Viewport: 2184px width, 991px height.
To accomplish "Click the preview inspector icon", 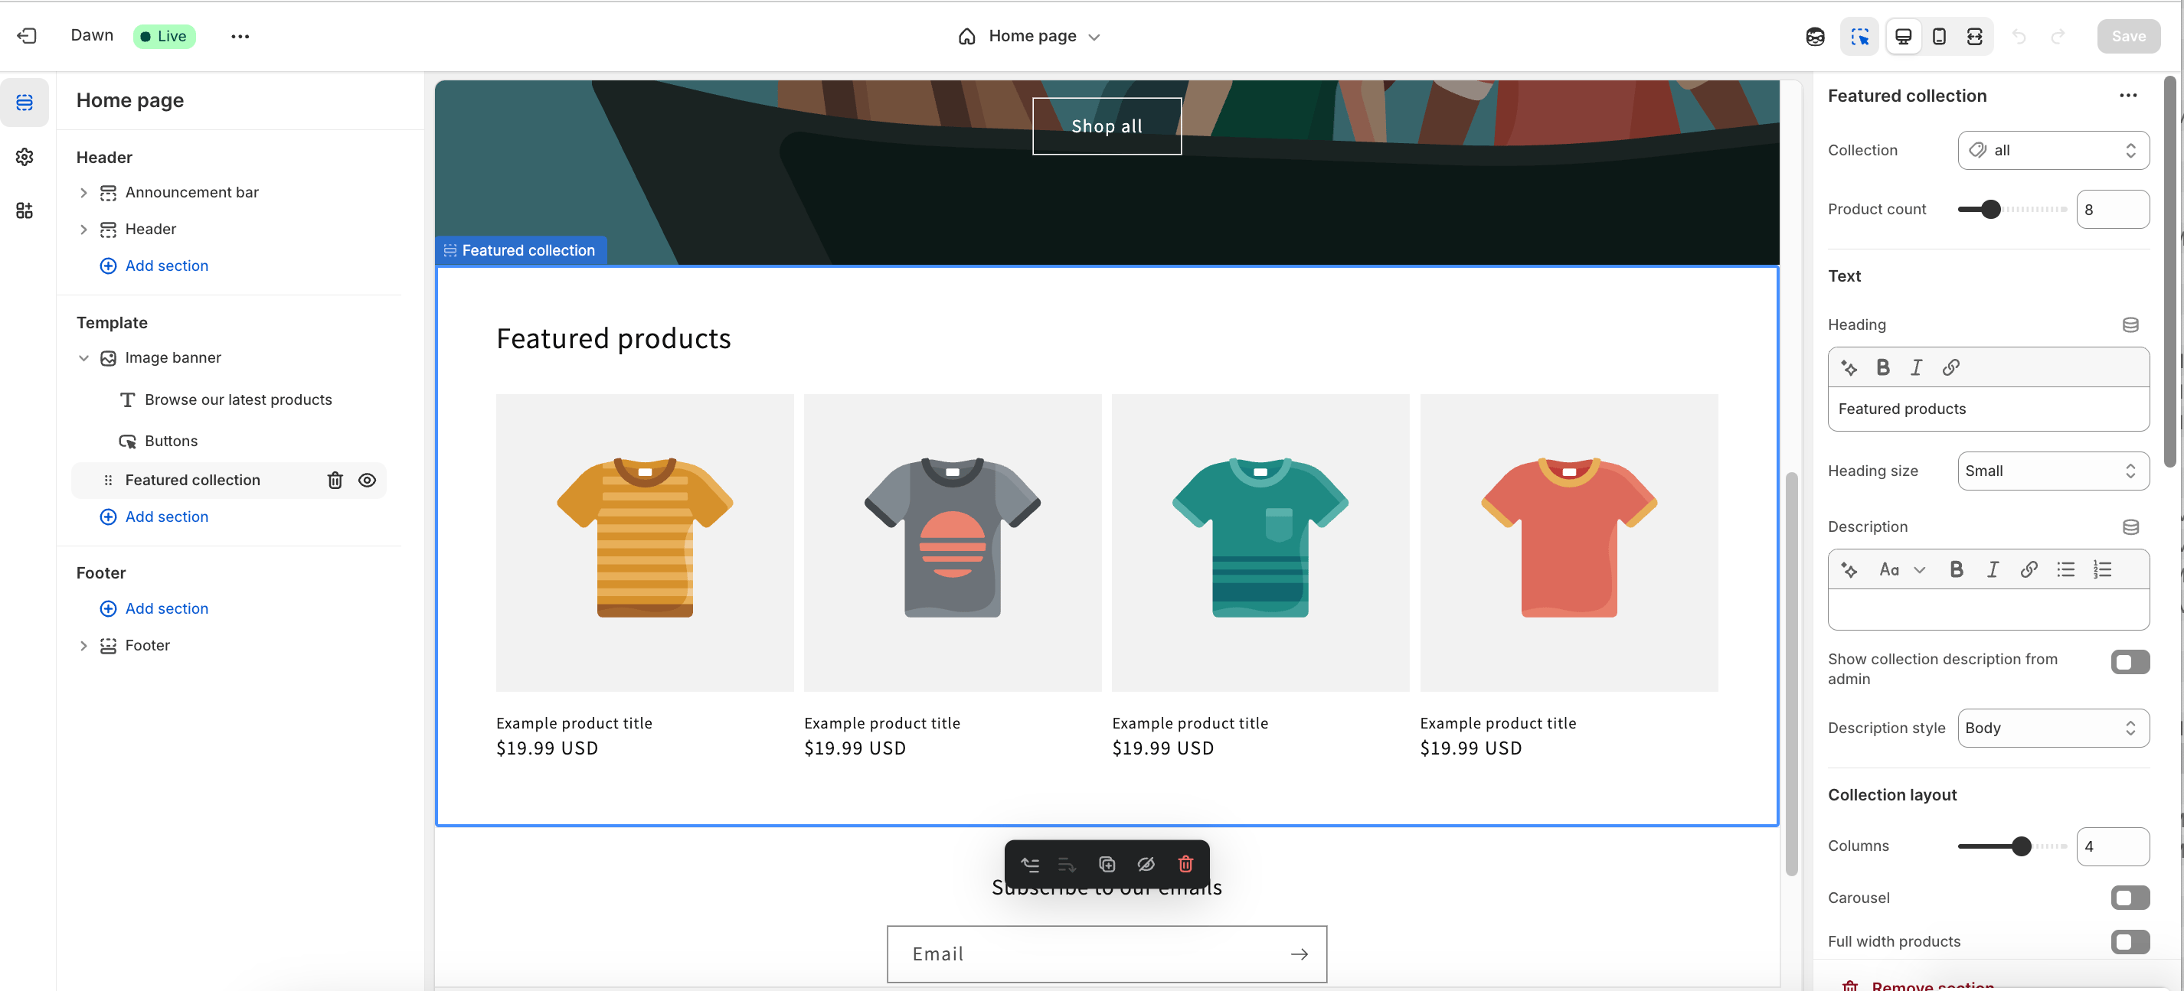I will [1859, 35].
